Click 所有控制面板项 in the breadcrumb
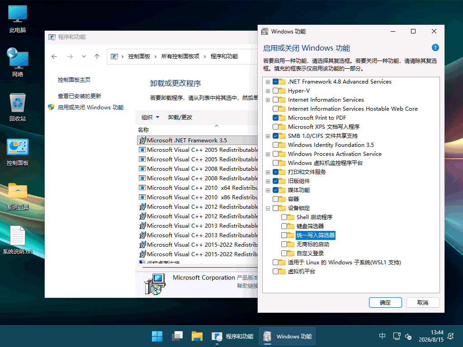Viewport: 463px width, 347px height. pyautogui.click(x=180, y=56)
